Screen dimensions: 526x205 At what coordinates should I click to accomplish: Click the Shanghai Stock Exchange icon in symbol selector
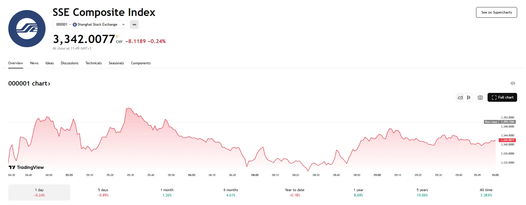pyautogui.click(x=75, y=24)
